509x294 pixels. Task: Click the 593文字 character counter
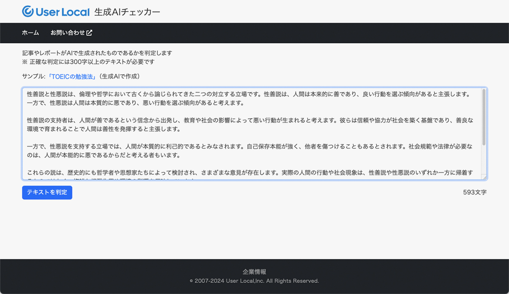pos(475,192)
